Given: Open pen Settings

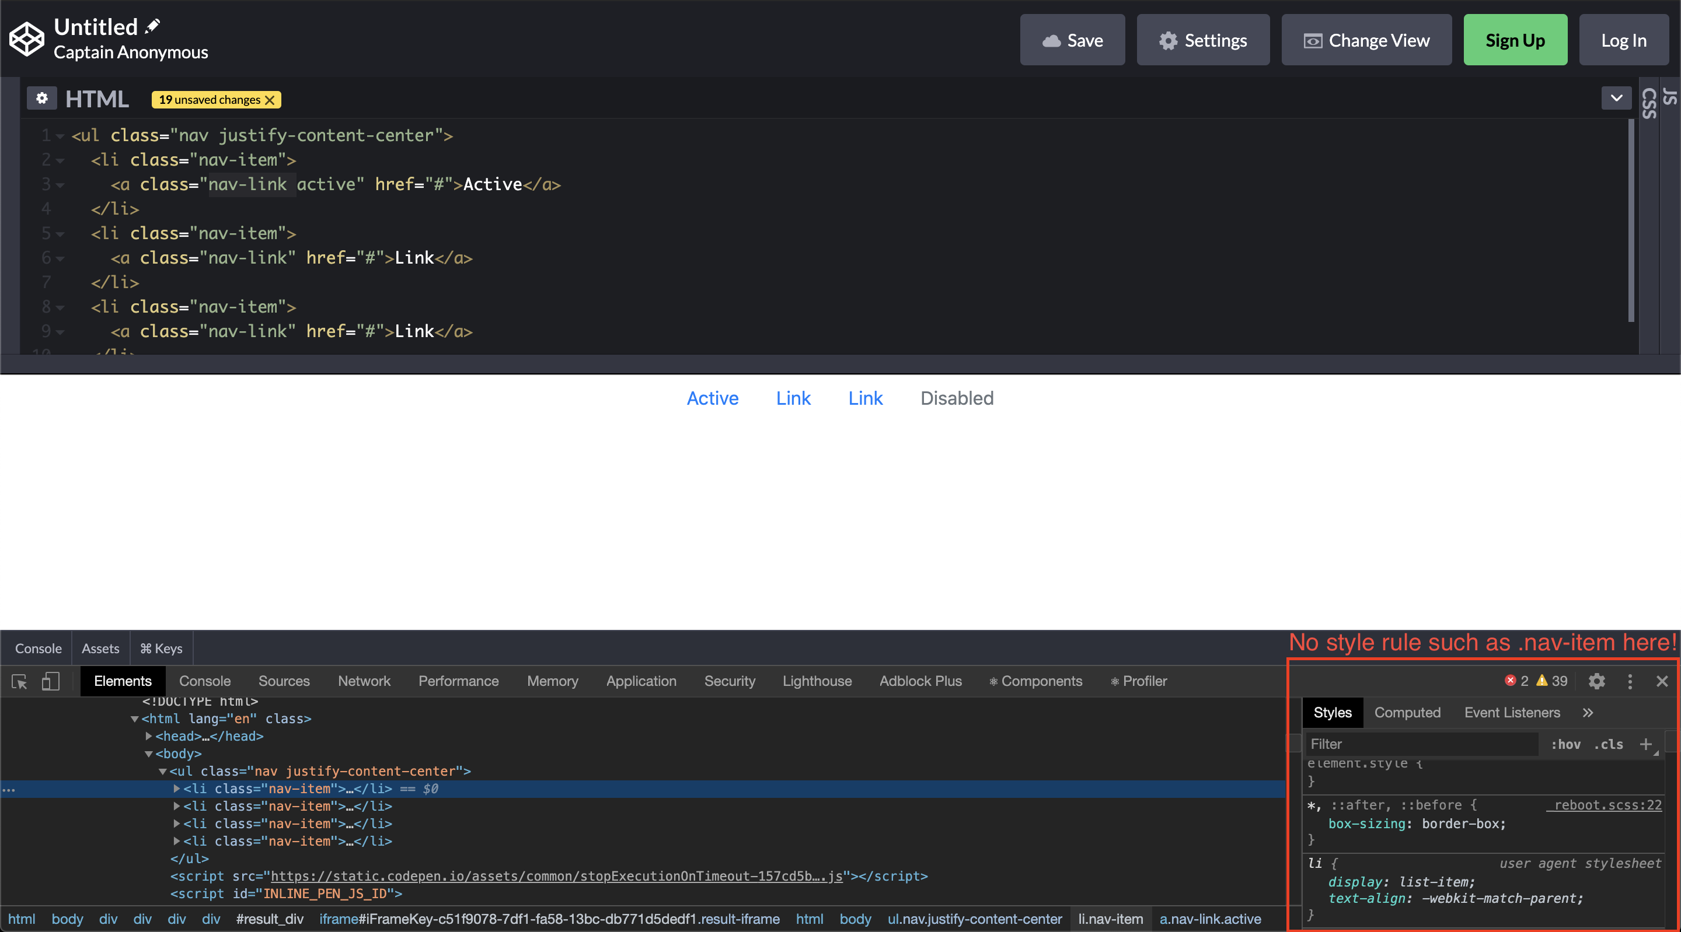Looking at the screenshot, I should pyautogui.click(x=1202, y=40).
